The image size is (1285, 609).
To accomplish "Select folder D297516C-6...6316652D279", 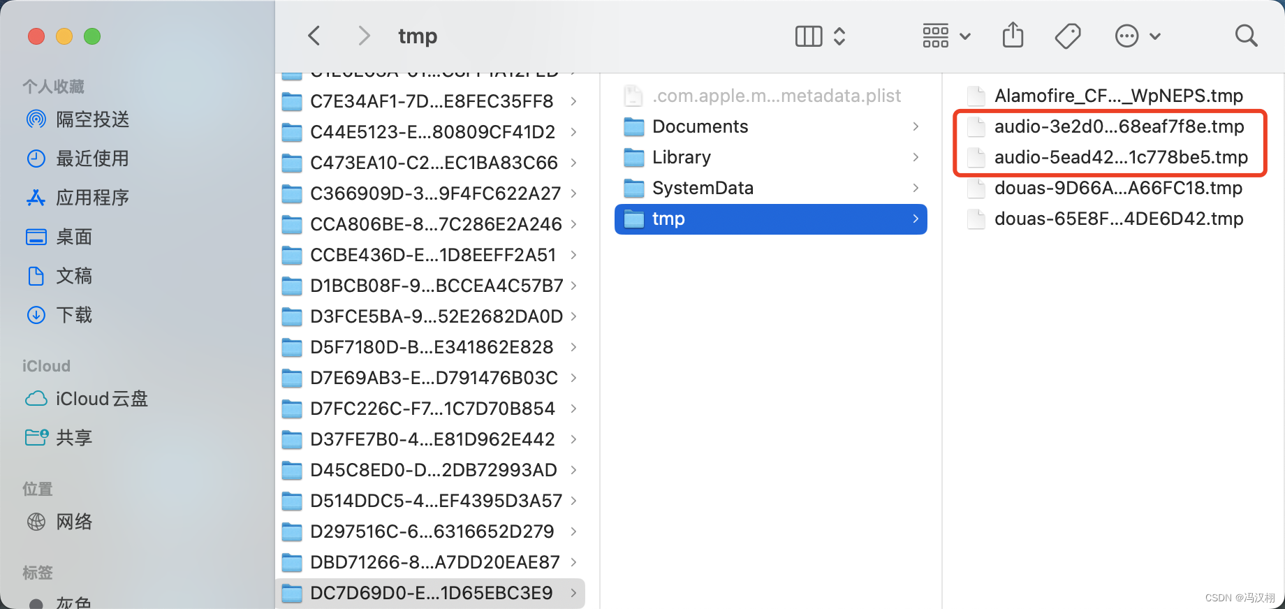I will (x=430, y=531).
